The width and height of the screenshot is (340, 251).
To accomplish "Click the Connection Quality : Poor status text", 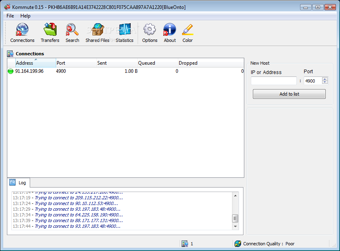I will click(x=269, y=244).
